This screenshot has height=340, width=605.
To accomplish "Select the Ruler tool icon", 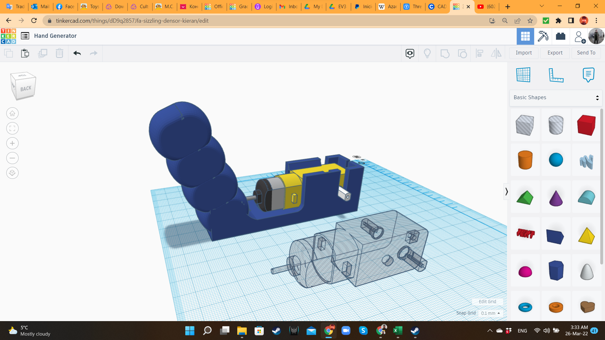I will click(x=556, y=75).
